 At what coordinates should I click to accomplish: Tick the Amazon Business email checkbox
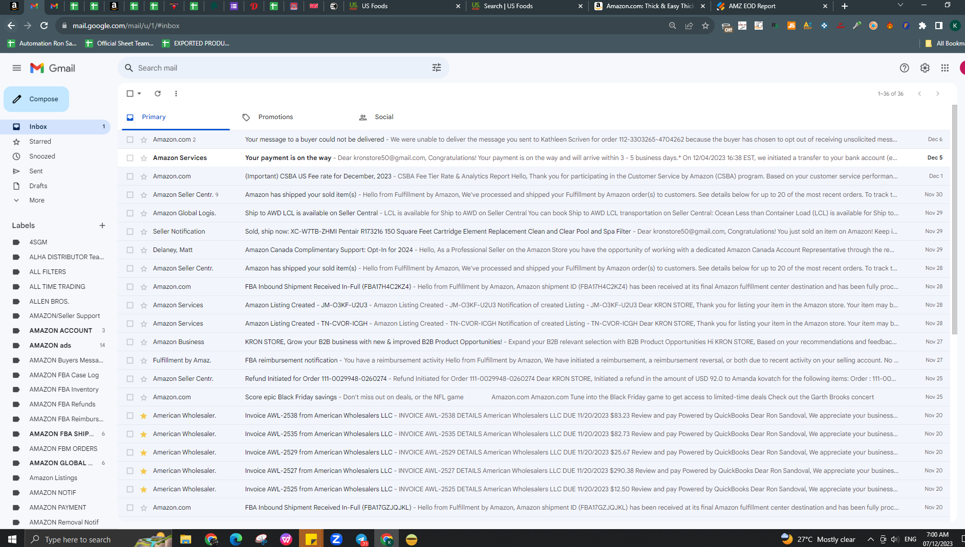130,342
